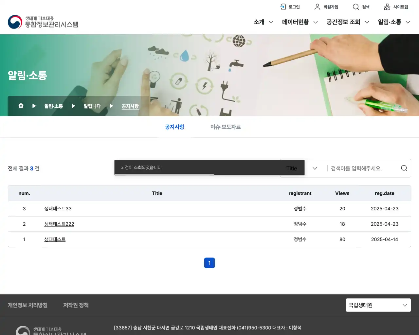The width and height of the screenshot is (419, 335).
Task: Click 알립니다 in breadcrumb
Action: tap(92, 106)
